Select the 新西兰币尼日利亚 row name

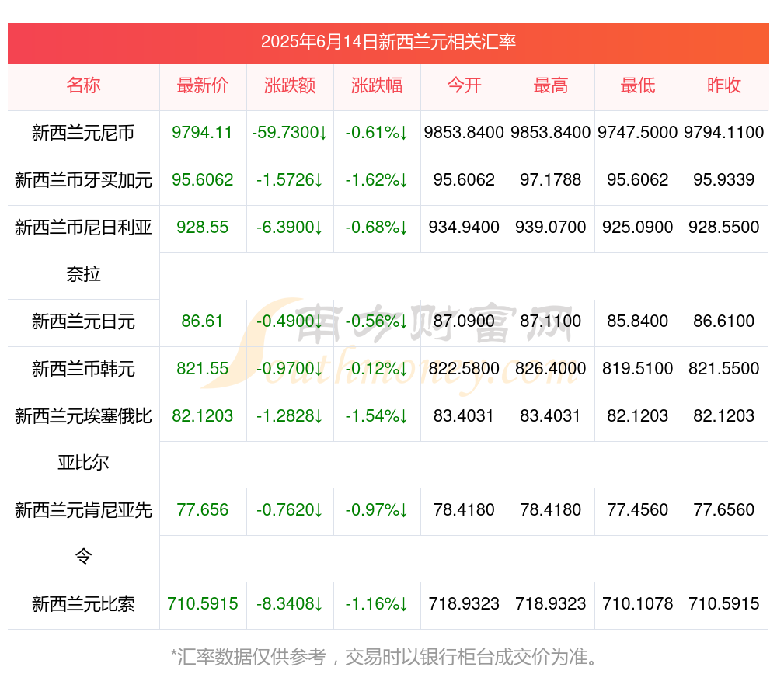click(83, 228)
